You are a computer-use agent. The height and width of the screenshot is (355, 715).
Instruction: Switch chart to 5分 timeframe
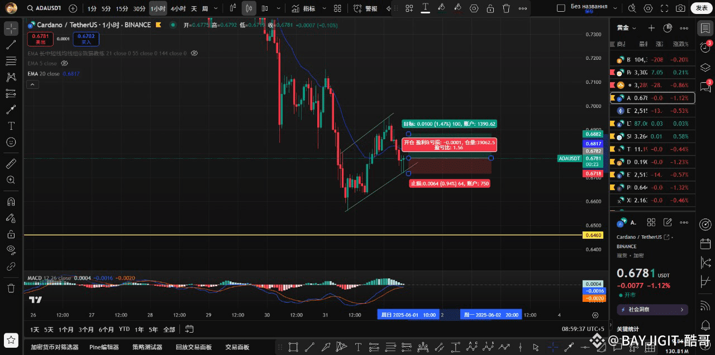[106, 8]
